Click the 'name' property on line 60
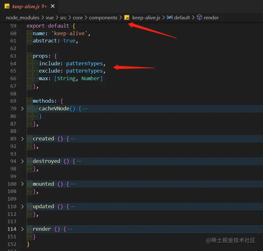 39,33
